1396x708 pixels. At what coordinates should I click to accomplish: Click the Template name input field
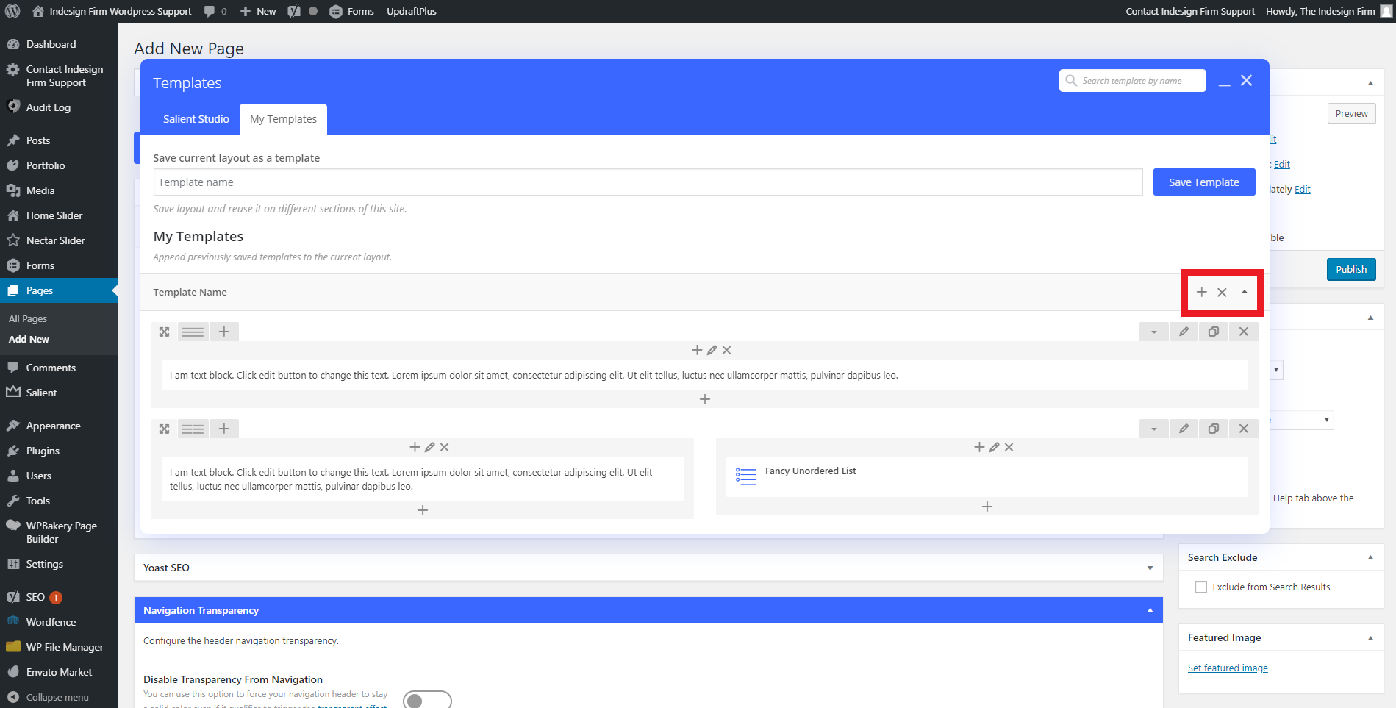click(x=647, y=182)
